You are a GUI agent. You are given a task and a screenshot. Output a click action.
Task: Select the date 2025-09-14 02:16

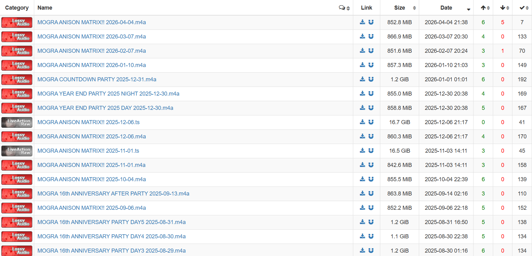coord(446,194)
